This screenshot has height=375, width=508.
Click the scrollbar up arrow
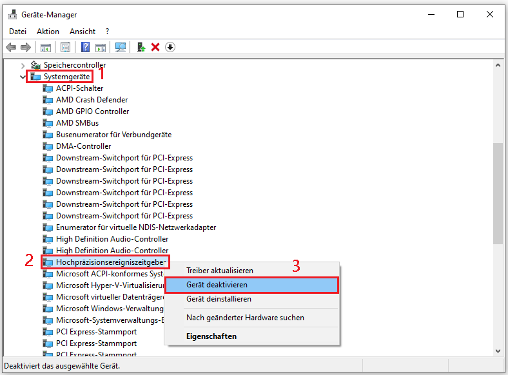(x=498, y=66)
